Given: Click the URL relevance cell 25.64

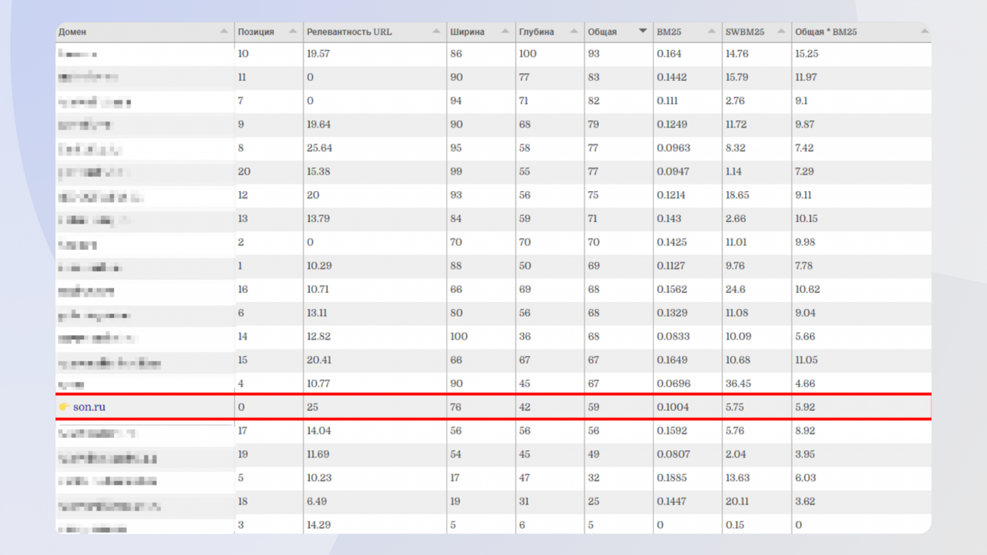Looking at the screenshot, I should [320, 148].
